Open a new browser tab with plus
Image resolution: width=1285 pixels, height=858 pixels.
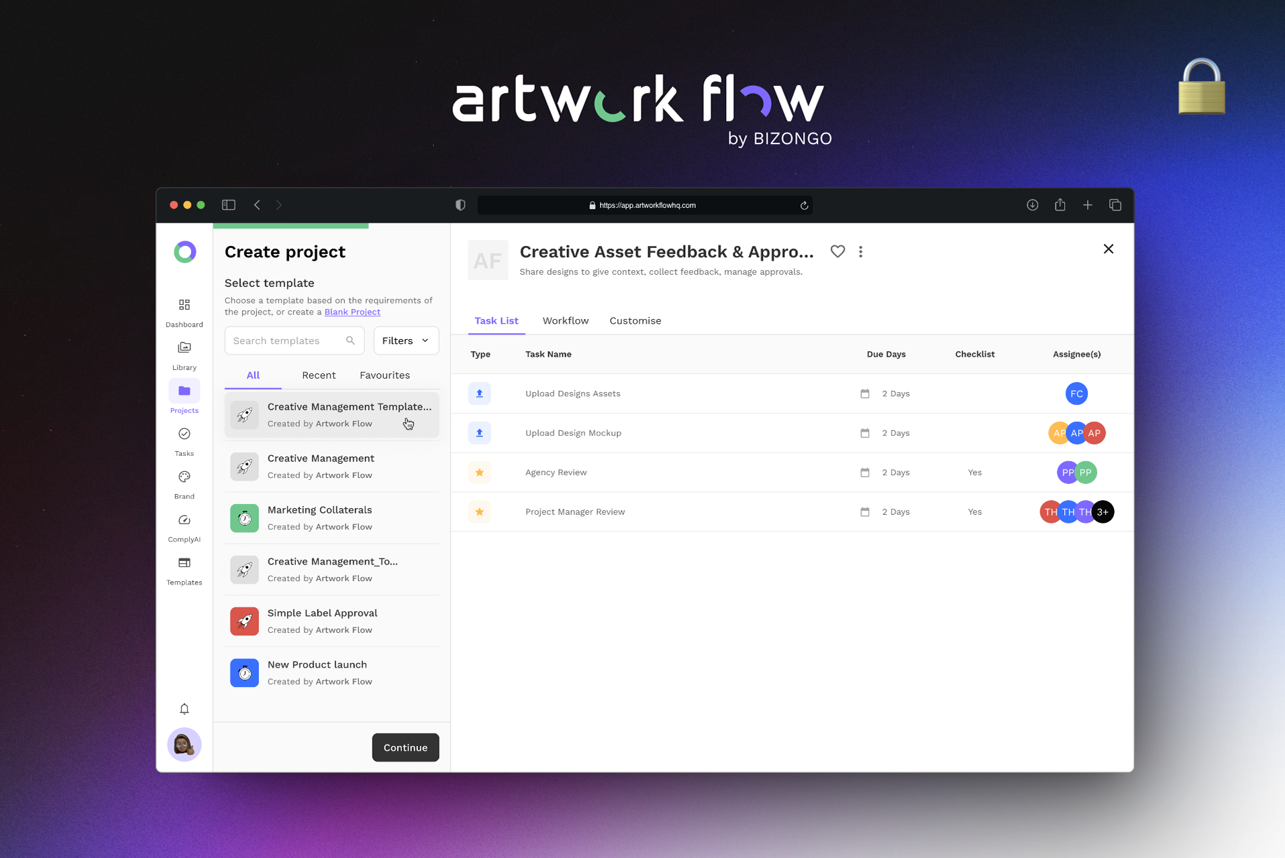click(x=1088, y=205)
